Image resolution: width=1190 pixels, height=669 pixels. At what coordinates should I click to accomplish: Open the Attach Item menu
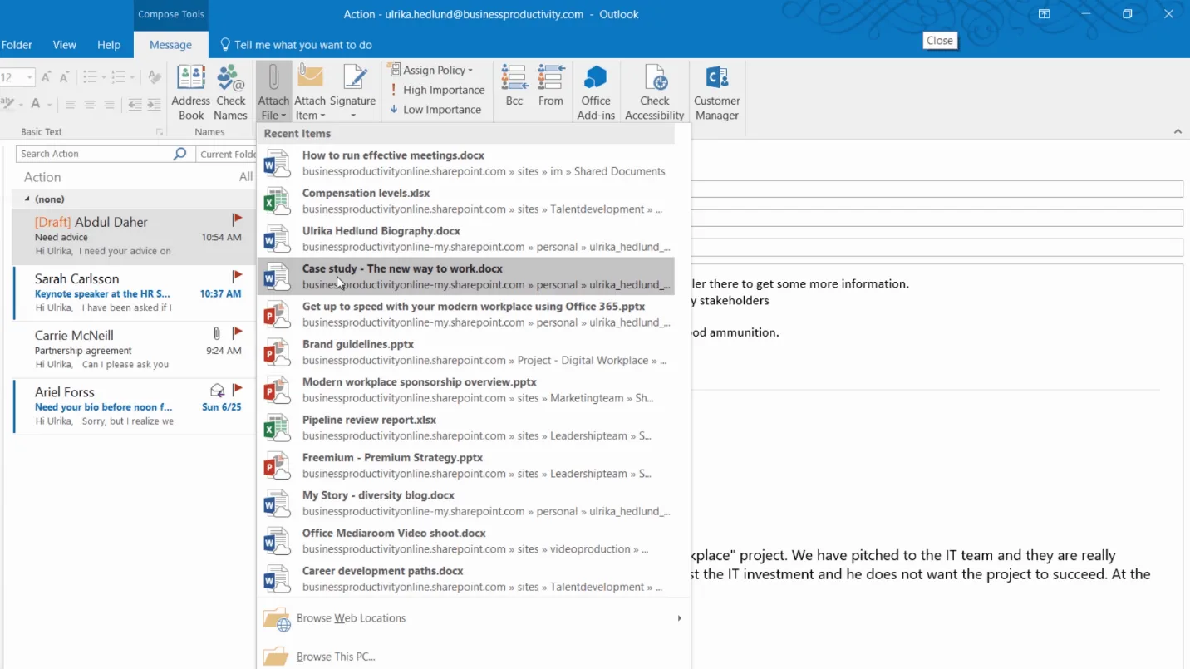coord(310,92)
